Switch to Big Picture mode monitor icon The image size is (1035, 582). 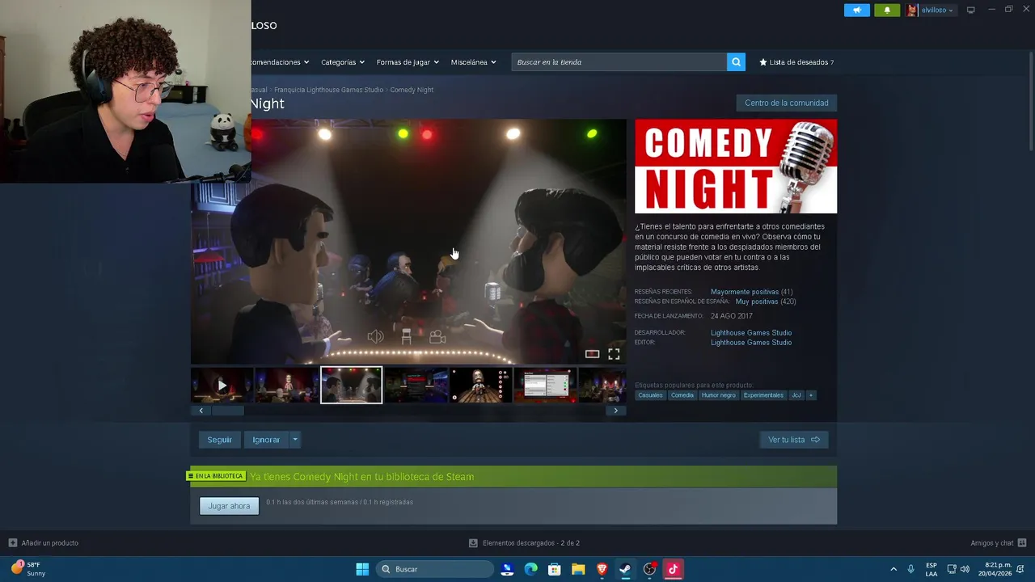click(x=971, y=11)
